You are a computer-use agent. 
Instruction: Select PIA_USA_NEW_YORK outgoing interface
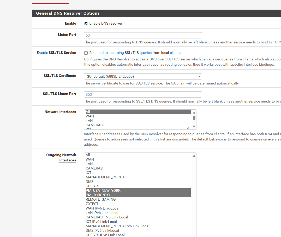click(x=138, y=190)
